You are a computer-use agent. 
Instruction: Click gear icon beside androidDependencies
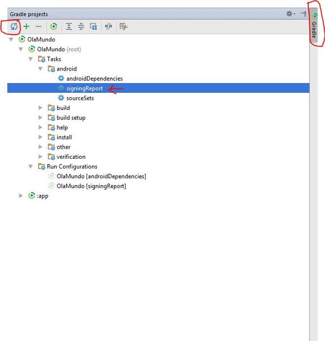[61, 79]
